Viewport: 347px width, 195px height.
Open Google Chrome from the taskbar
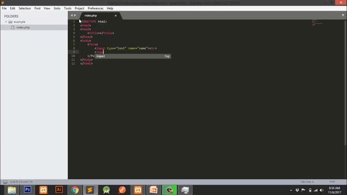75,190
